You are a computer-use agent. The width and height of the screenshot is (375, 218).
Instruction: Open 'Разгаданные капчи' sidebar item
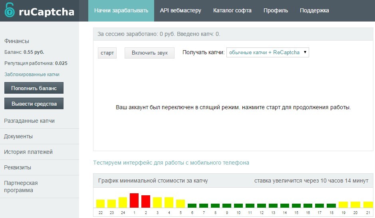pyautogui.click(x=30, y=121)
